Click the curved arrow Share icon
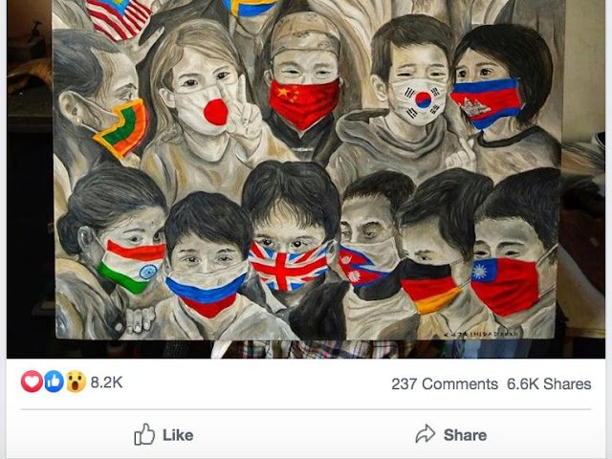The height and width of the screenshot is (459, 612). (425, 433)
